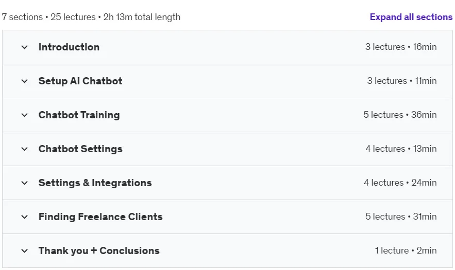Expand the Thank you + Conclusions chevron
The height and width of the screenshot is (270, 455).
click(x=25, y=250)
